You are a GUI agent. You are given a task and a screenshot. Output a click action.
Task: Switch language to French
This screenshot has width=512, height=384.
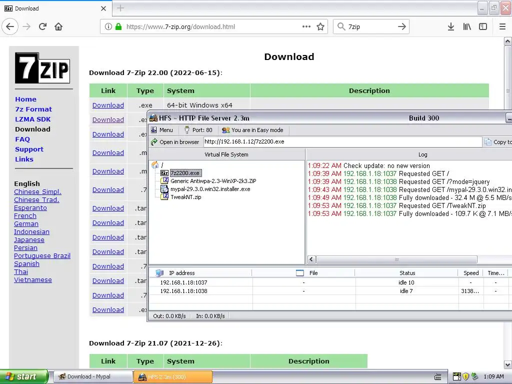click(x=25, y=216)
